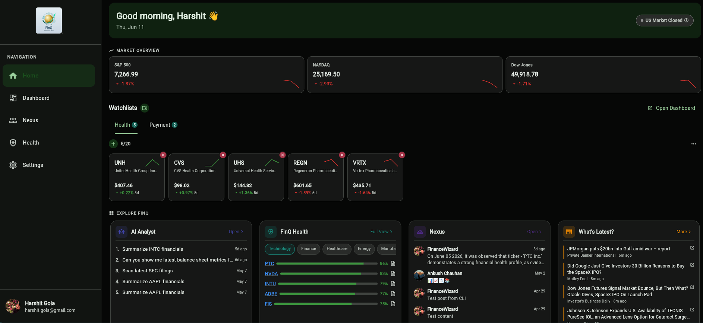Screen dimensions: 703x323
Task: Click the info icon in US Market Closed badge
Action: coord(687,20)
